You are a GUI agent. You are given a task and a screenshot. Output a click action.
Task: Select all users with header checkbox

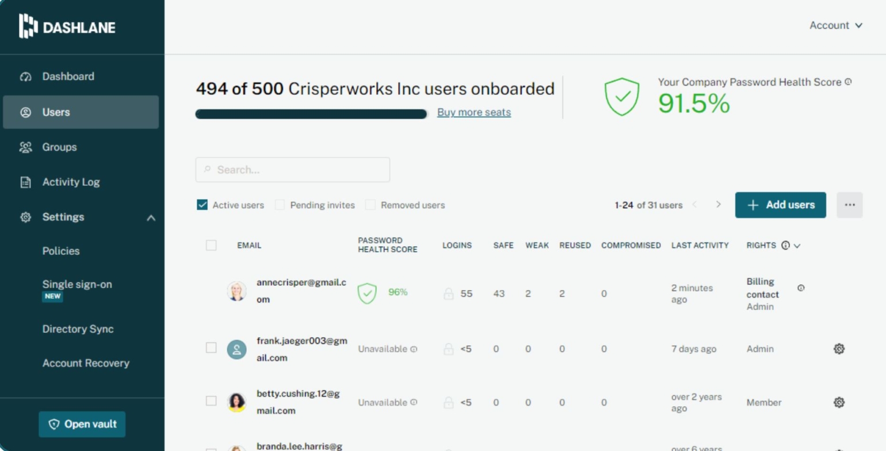pyautogui.click(x=211, y=246)
